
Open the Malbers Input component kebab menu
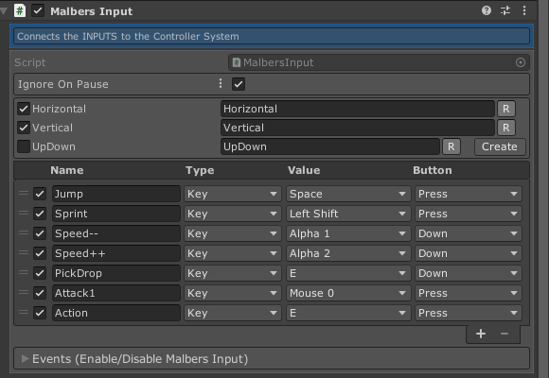(x=524, y=10)
